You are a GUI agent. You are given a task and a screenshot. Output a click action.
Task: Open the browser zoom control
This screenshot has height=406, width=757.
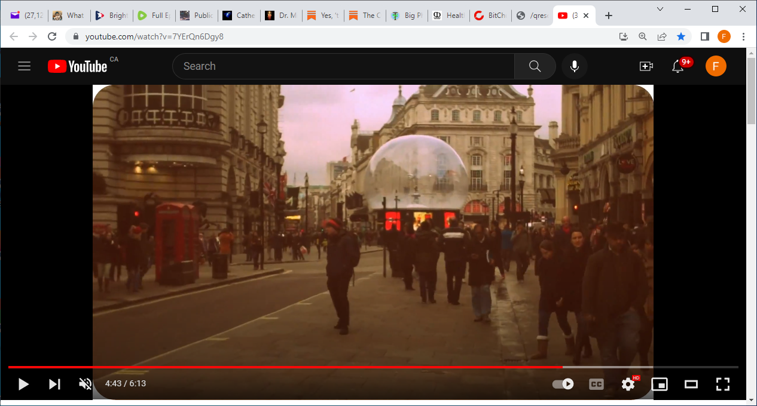tap(643, 36)
